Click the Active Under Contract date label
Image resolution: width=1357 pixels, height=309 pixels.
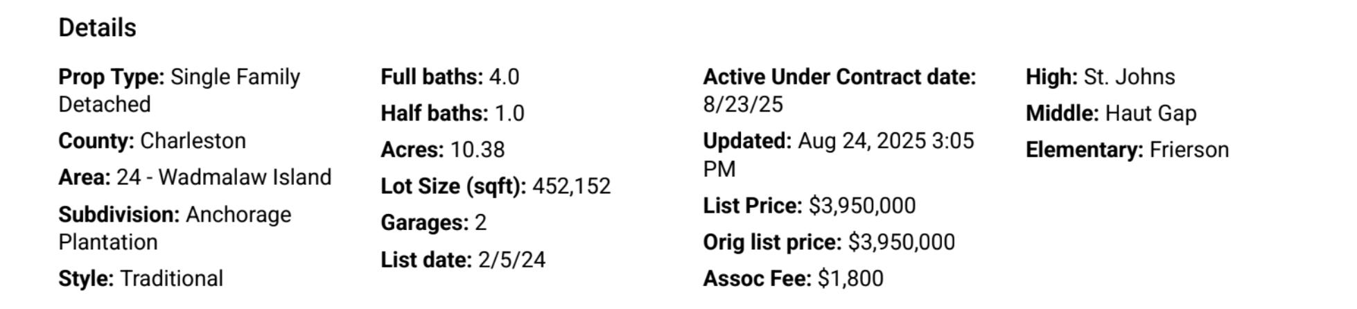(839, 77)
